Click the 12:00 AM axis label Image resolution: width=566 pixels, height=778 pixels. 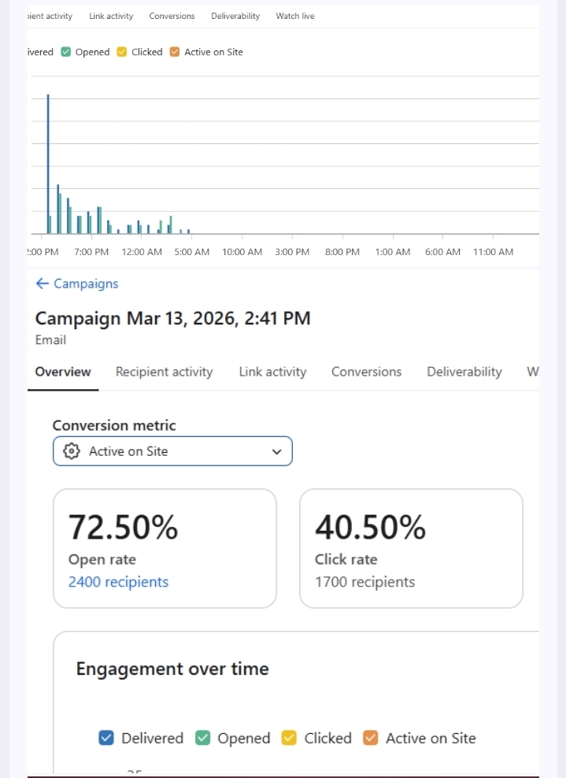tap(142, 251)
